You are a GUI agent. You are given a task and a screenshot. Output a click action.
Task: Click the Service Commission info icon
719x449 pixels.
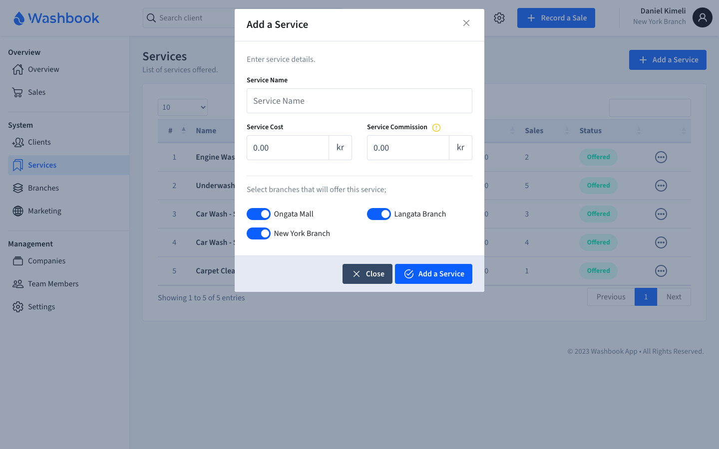click(x=436, y=128)
